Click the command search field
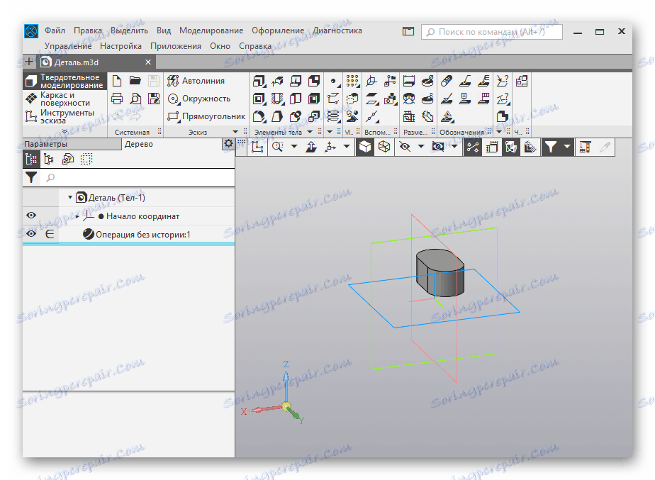Screen dimensions: 655x480 pos(492,32)
